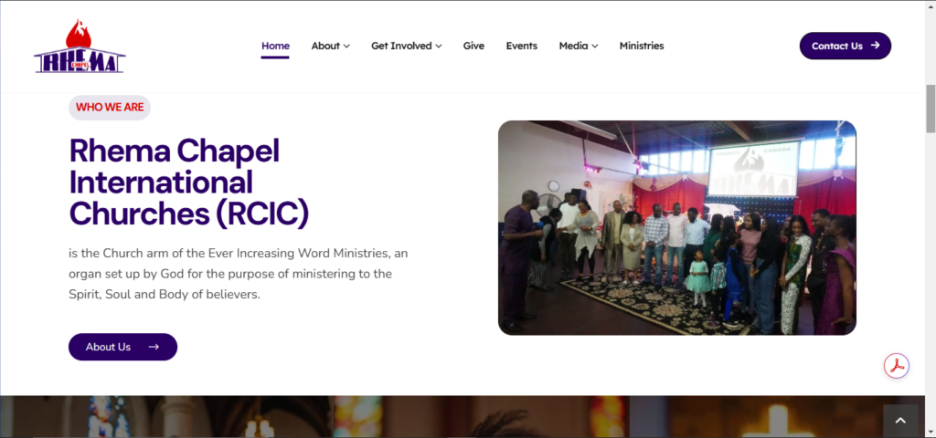Open the Give page
The image size is (936, 438).
pos(473,46)
